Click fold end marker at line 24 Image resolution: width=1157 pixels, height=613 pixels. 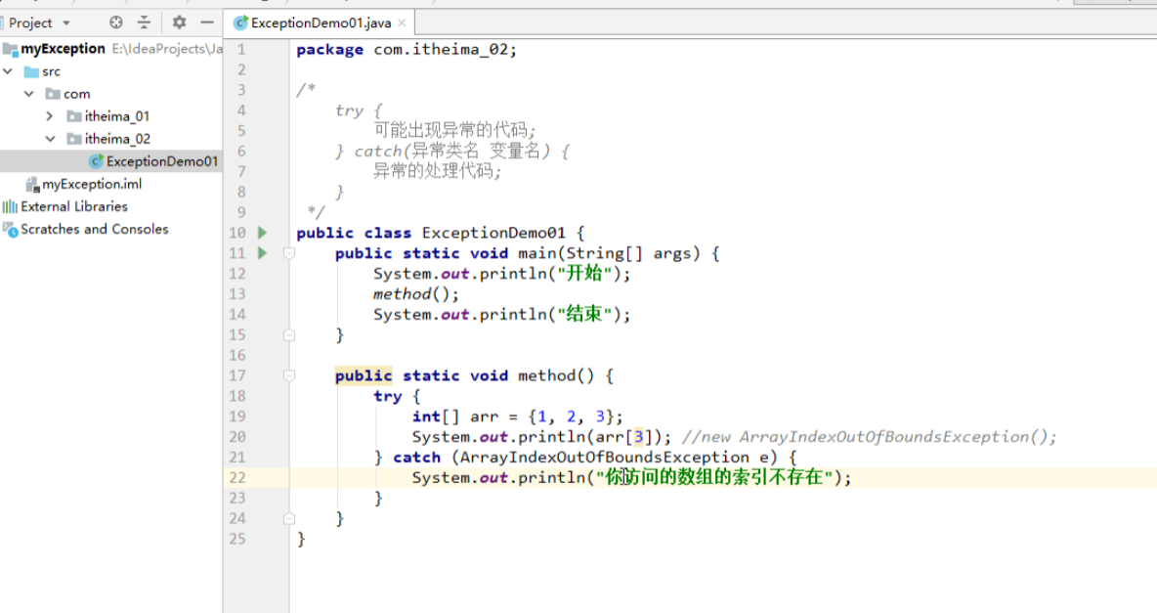coord(289,518)
